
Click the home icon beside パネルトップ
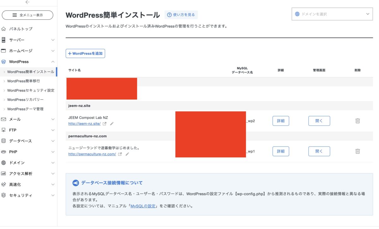coord(3,29)
